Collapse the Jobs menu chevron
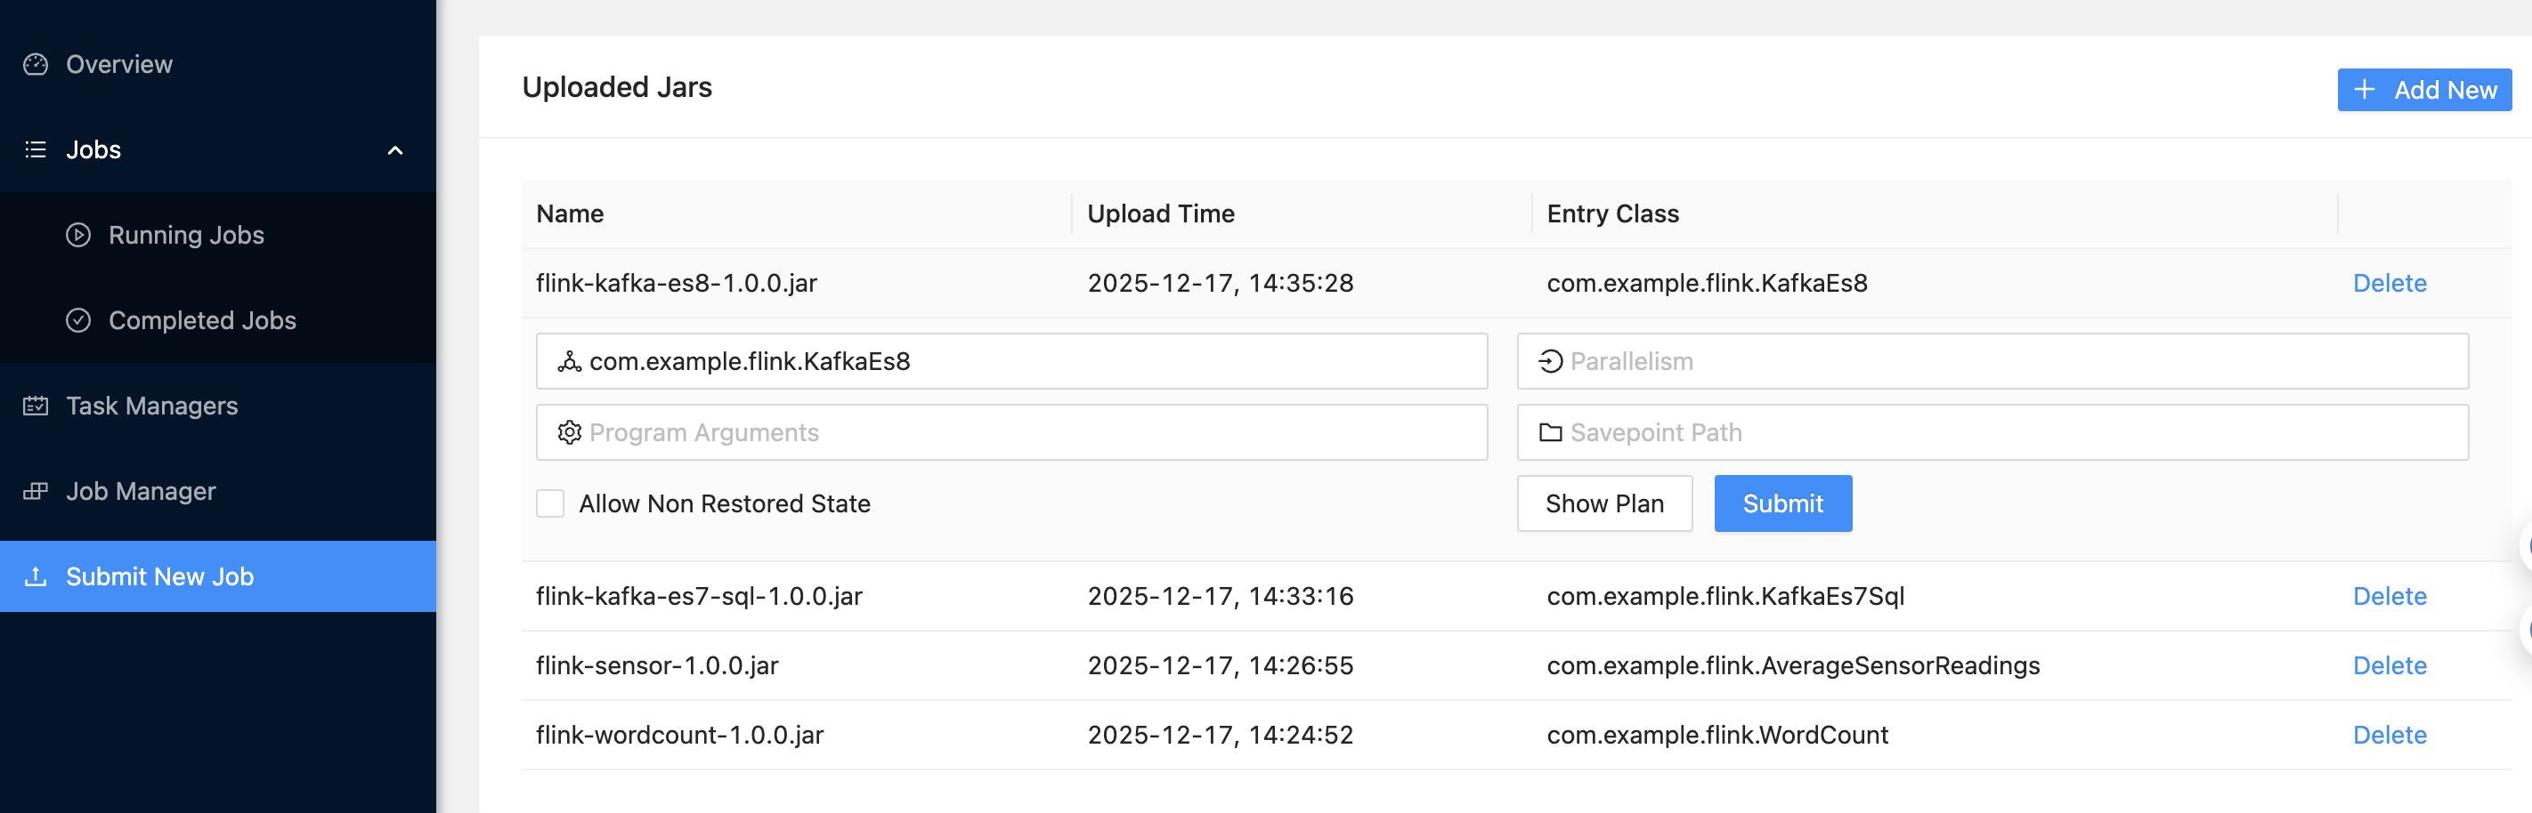This screenshot has width=2532, height=813. click(x=395, y=151)
